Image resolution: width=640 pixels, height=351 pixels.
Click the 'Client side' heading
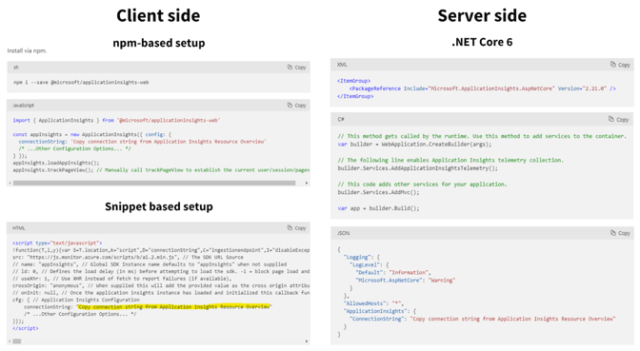(x=158, y=15)
